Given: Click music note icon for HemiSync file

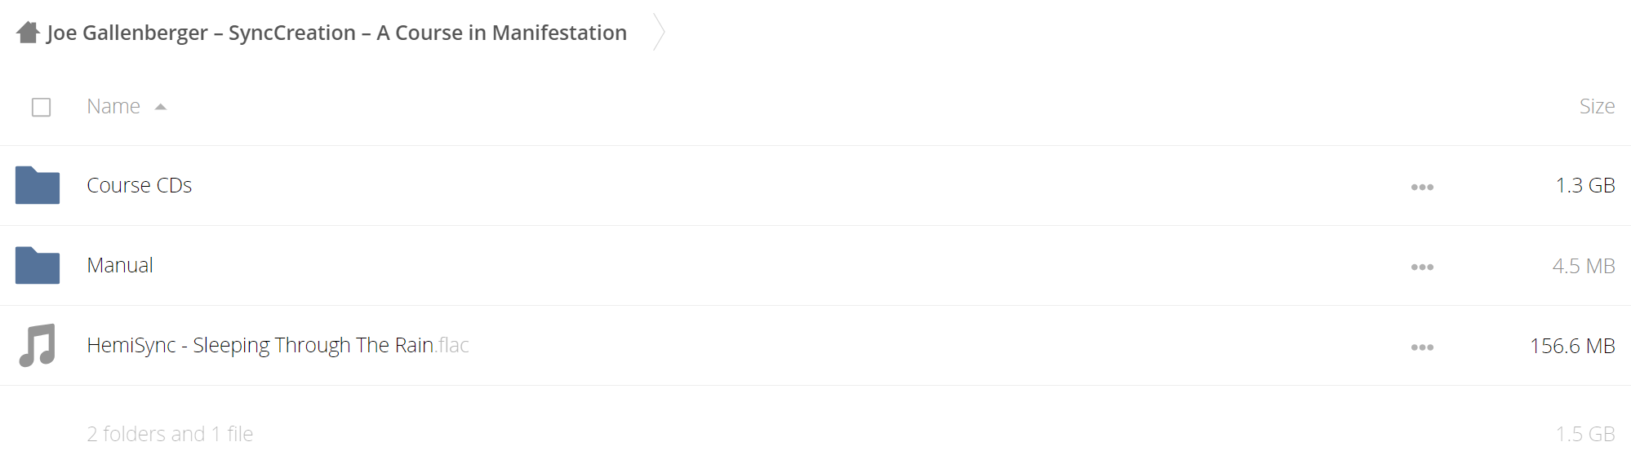Looking at the screenshot, I should point(38,345).
